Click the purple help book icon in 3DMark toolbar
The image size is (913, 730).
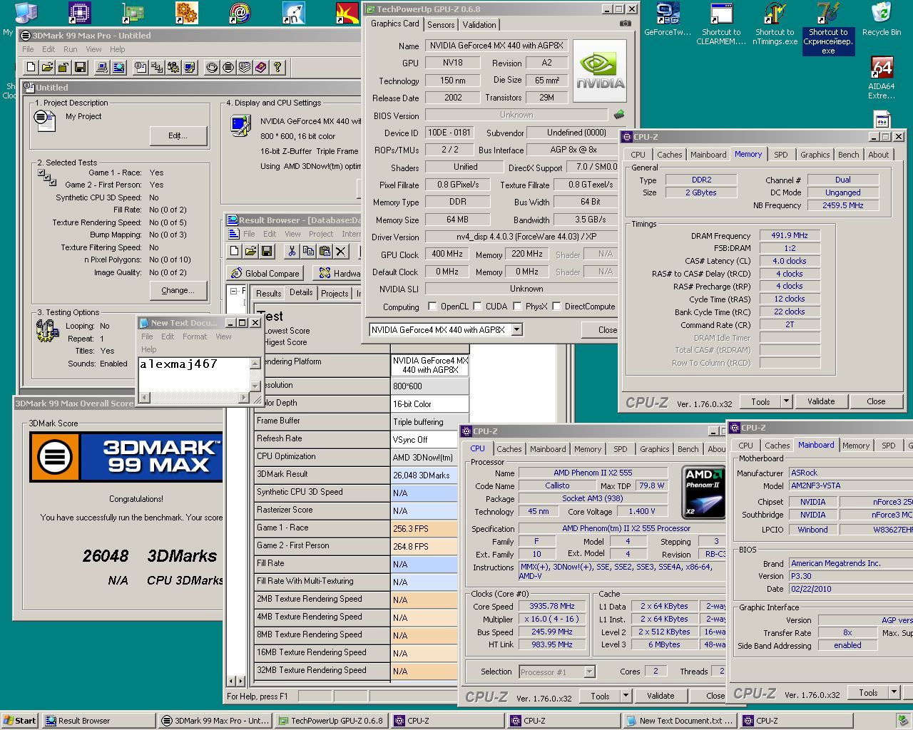261,67
